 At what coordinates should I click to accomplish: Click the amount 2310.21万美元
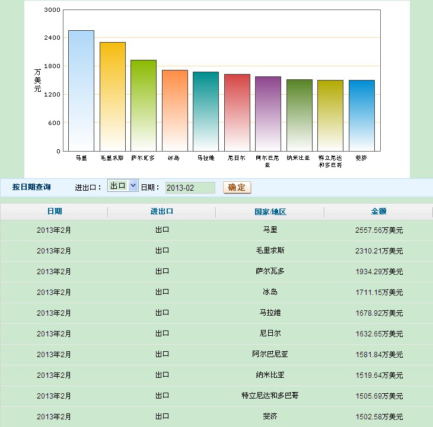tap(379, 251)
